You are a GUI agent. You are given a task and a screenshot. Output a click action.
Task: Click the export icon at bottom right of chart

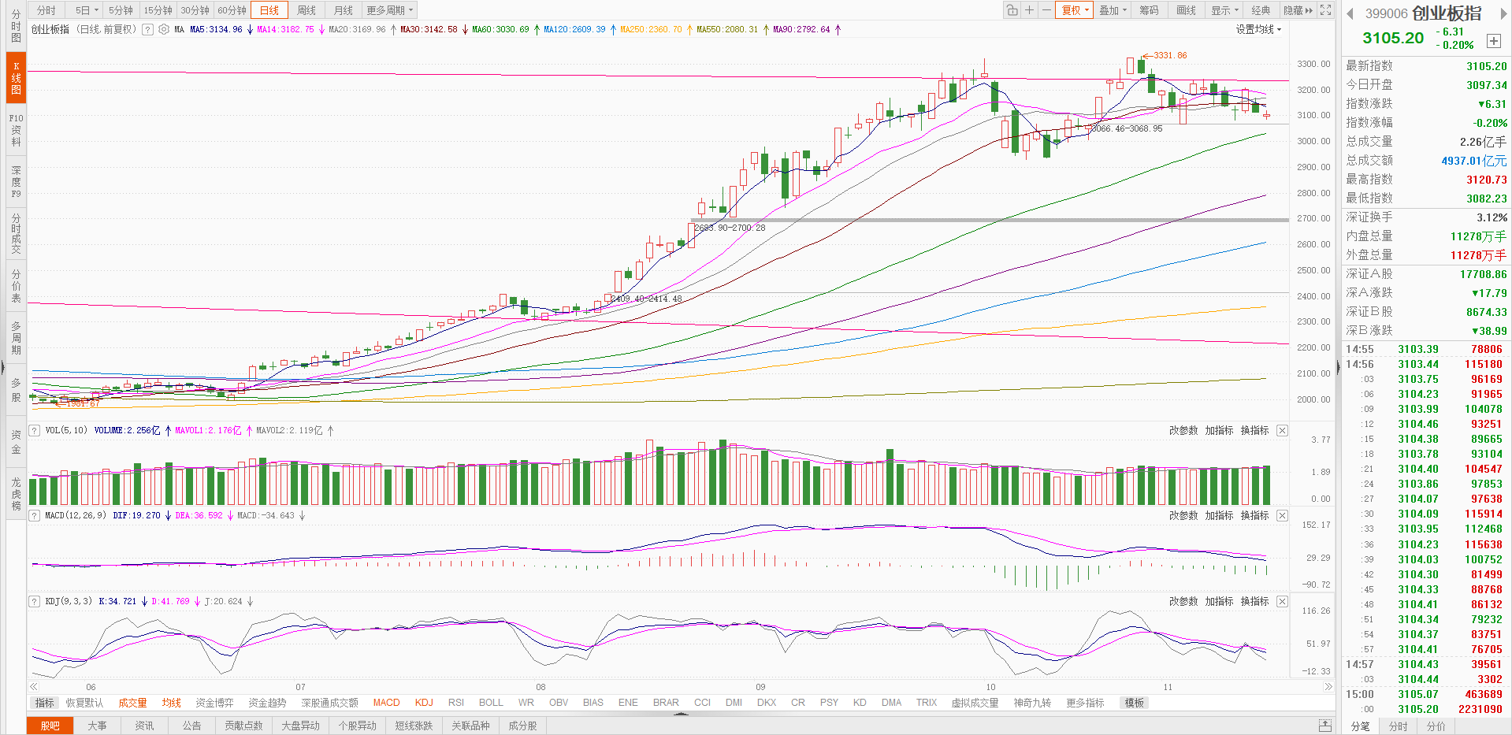(x=1325, y=726)
